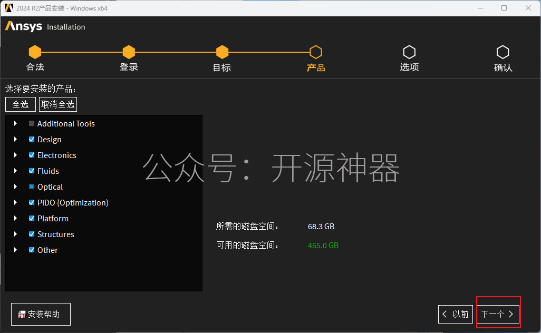Image resolution: width=541 pixels, height=333 pixels.
Task: Click the 确认 step hexagon icon
Action: (x=503, y=52)
